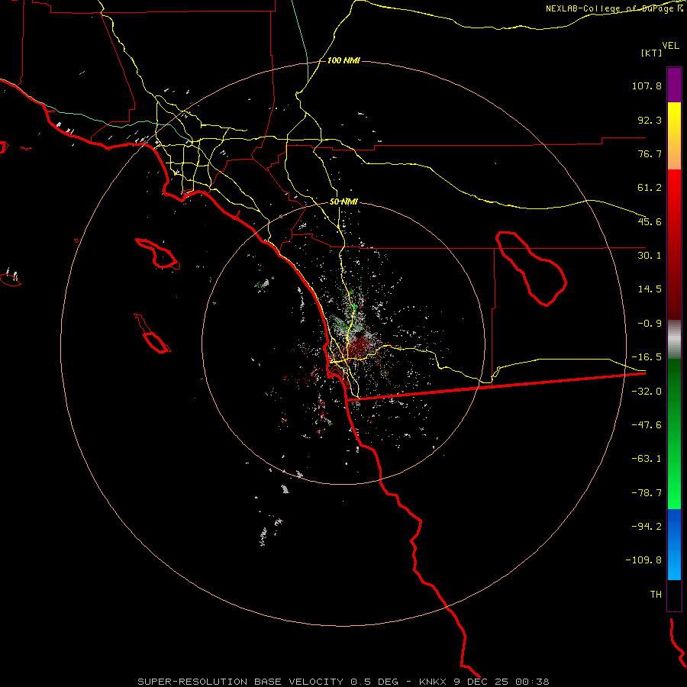This screenshot has width=687, height=687.
Task: Pick the green segment of the color bar
Action: [674, 434]
